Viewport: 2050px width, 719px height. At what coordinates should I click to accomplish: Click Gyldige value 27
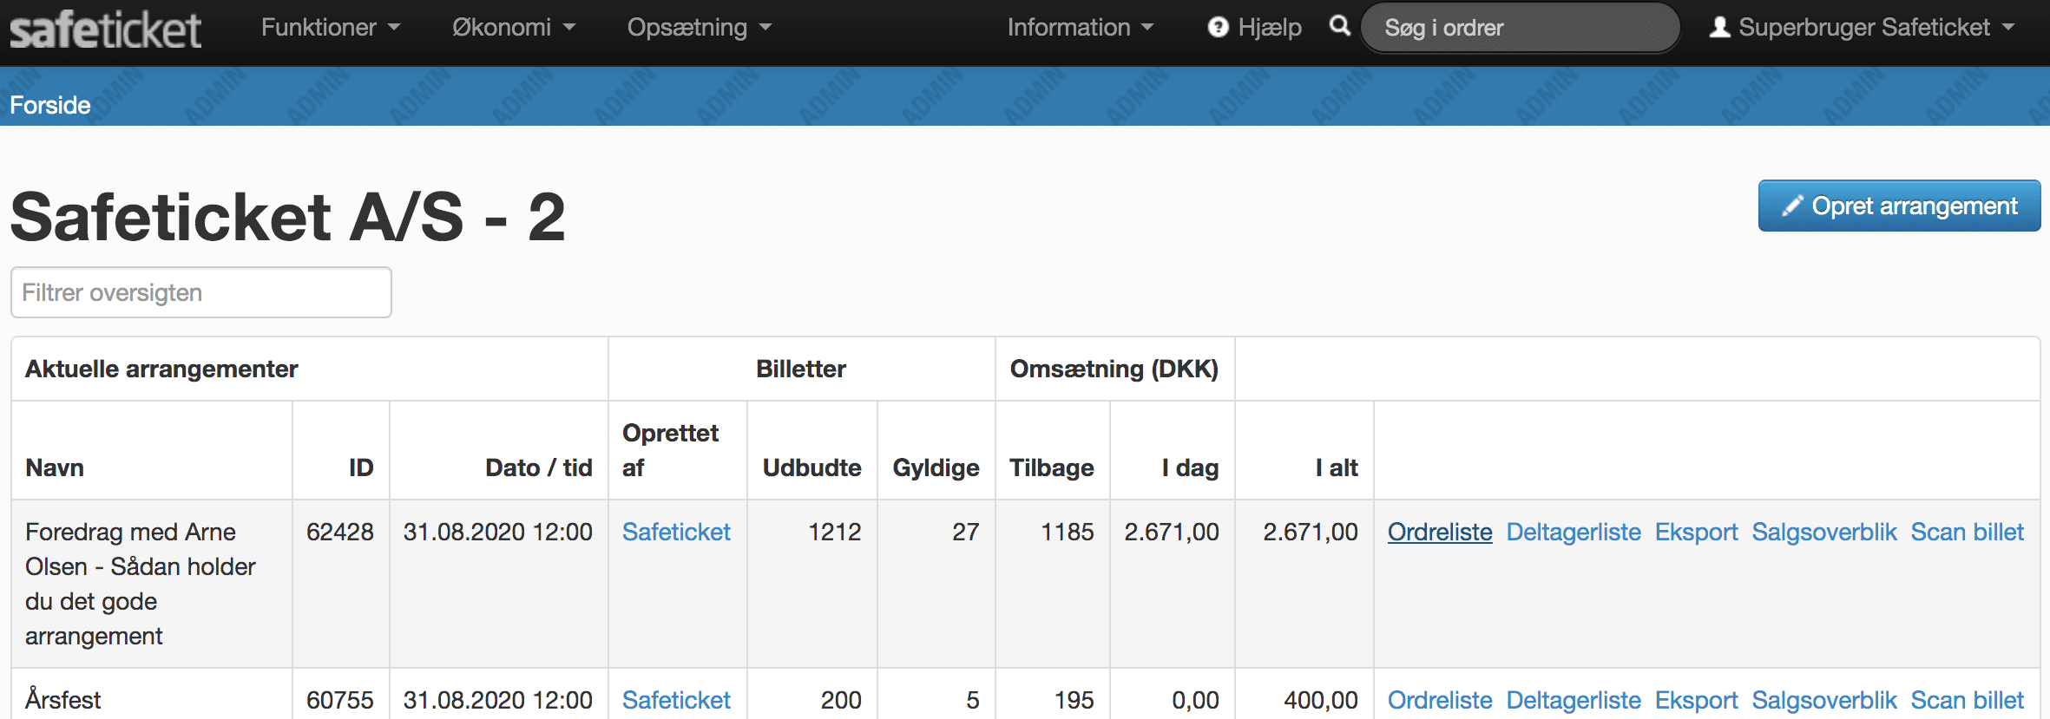click(965, 532)
